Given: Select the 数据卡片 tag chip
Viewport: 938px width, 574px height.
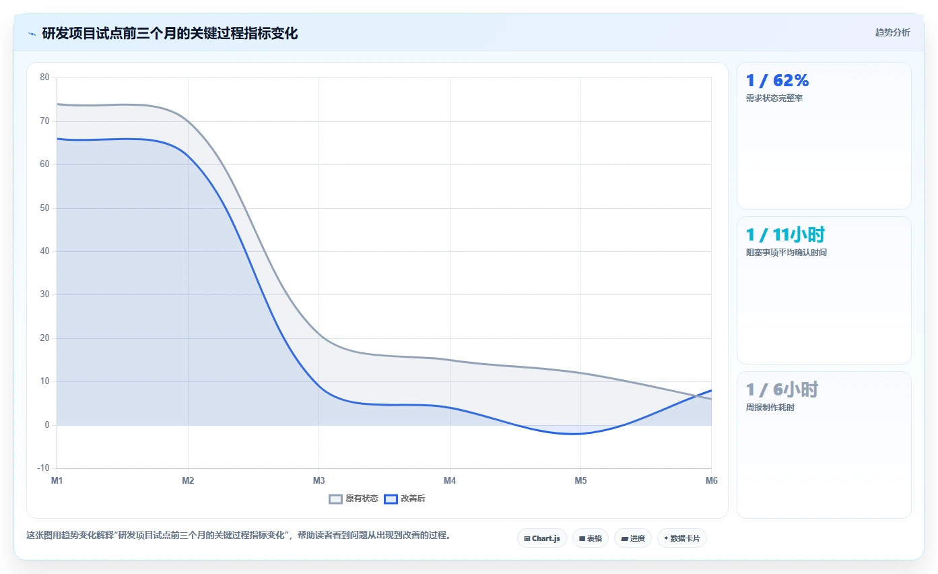Looking at the screenshot, I should click(x=681, y=538).
